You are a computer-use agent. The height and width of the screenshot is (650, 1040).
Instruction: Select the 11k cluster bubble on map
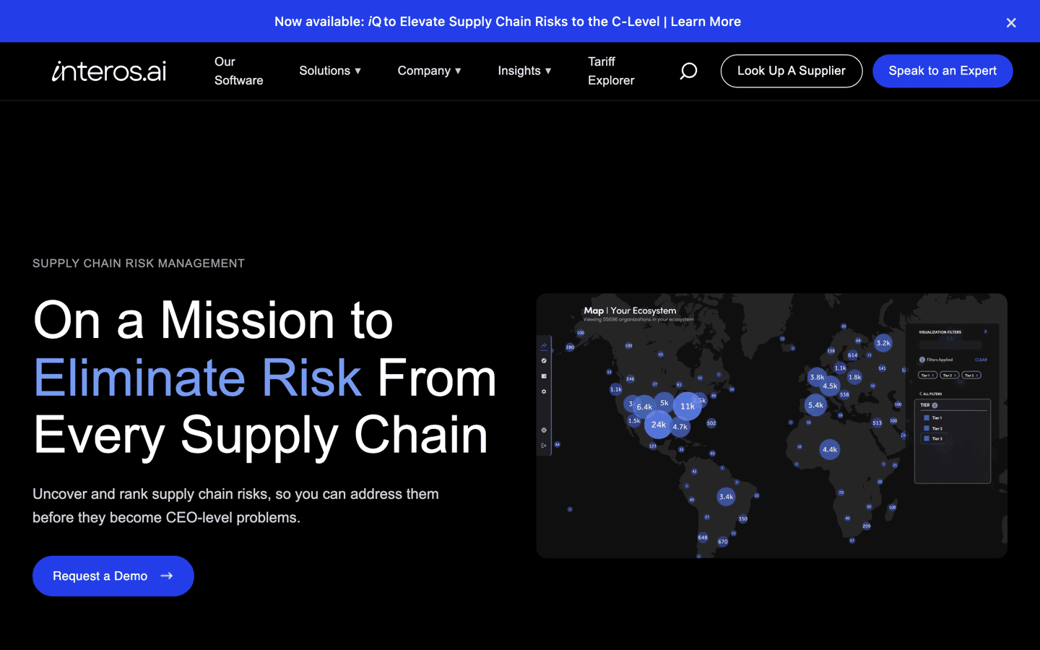tap(687, 406)
